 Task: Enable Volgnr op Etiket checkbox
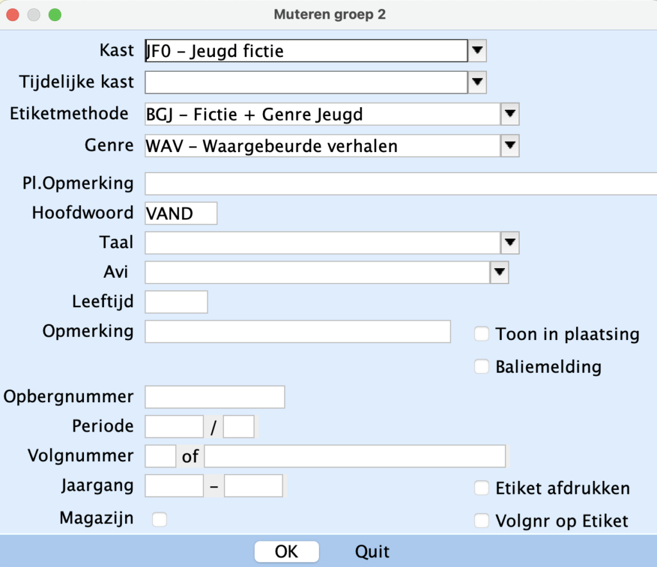(x=481, y=521)
